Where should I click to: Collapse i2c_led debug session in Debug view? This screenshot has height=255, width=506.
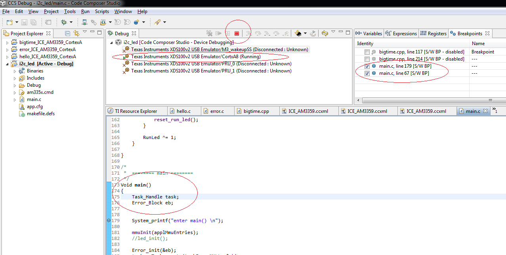[x=111, y=42]
